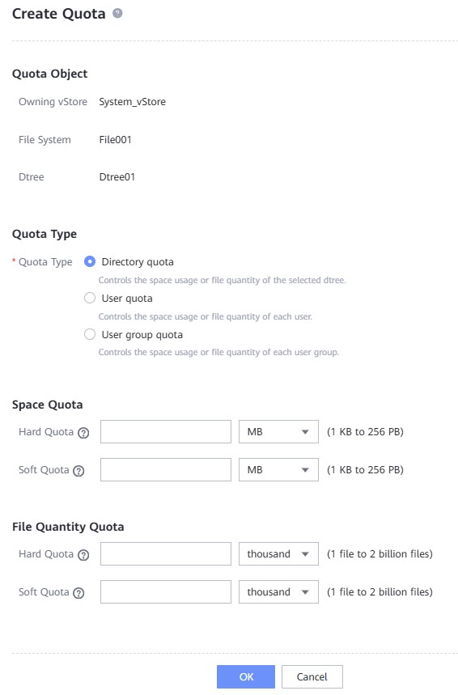Click the help icon beside Create Quota title
This screenshot has width=458, height=695.
(117, 13)
